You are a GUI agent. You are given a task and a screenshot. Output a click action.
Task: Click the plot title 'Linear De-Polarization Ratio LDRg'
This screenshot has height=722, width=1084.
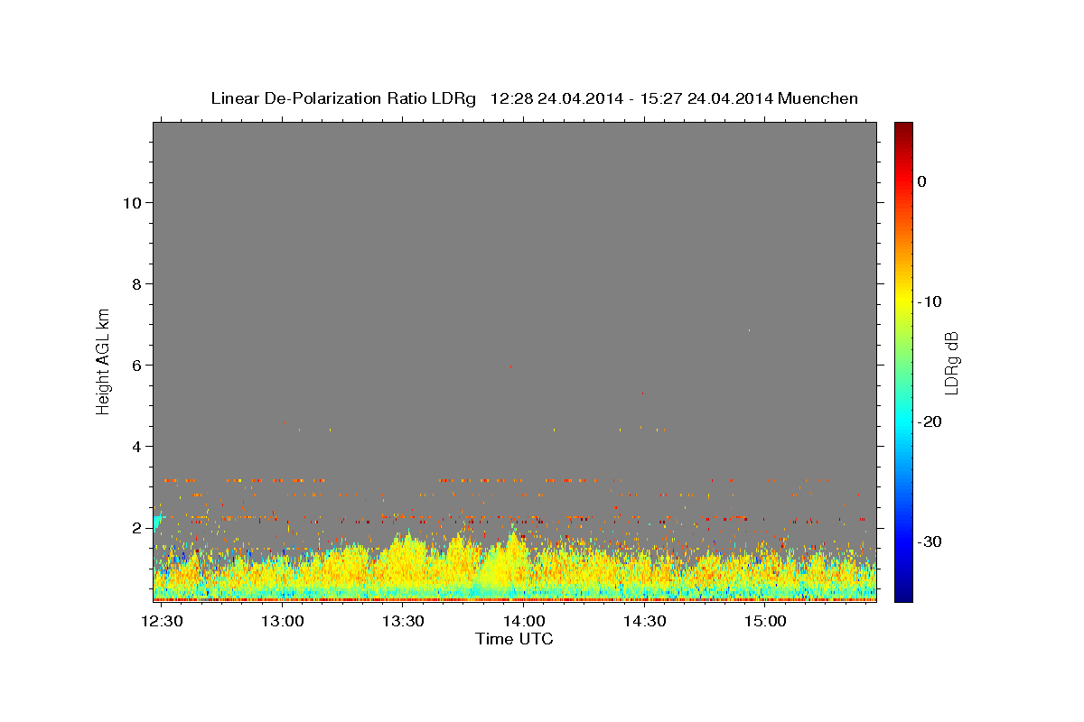(x=343, y=98)
